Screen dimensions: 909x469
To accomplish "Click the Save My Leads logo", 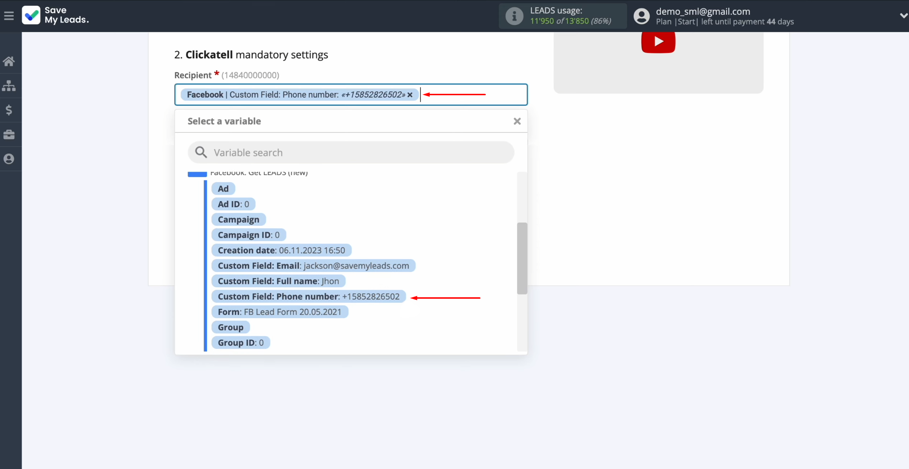I will point(55,15).
